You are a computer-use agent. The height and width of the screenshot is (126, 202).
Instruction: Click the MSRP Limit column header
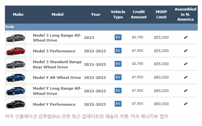(161, 14)
